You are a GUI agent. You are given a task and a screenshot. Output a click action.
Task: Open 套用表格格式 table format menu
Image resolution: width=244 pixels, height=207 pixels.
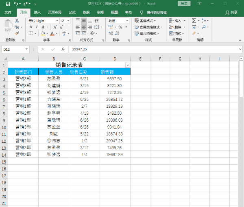[x=148, y=27]
